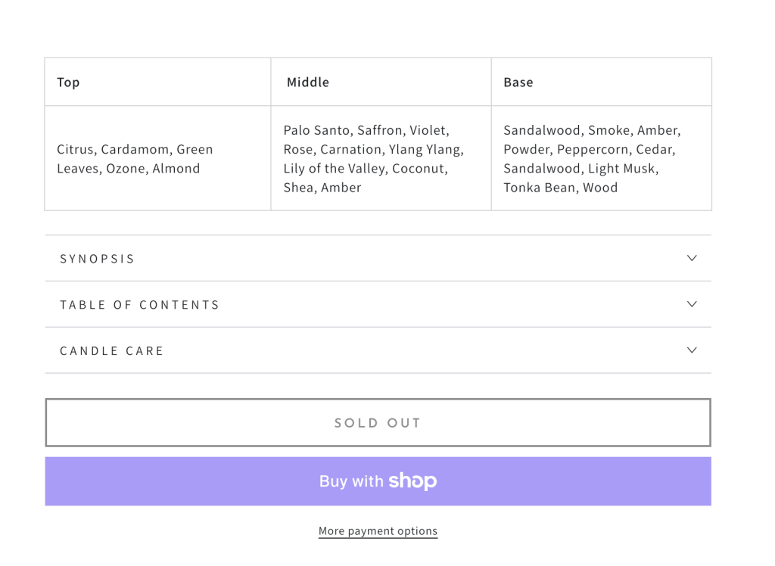Viewport: 775px width, 566px height.
Task: Open the More payment options link
Action: coord(378,531)
